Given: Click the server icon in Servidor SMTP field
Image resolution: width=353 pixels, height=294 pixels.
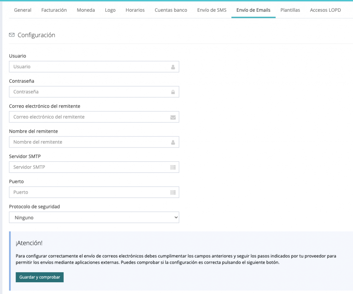Looking at the screenshot, I should tap(173, 168).
